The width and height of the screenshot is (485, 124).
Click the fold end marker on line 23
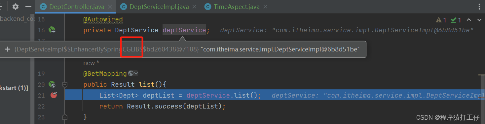click(x=65, y=117)
